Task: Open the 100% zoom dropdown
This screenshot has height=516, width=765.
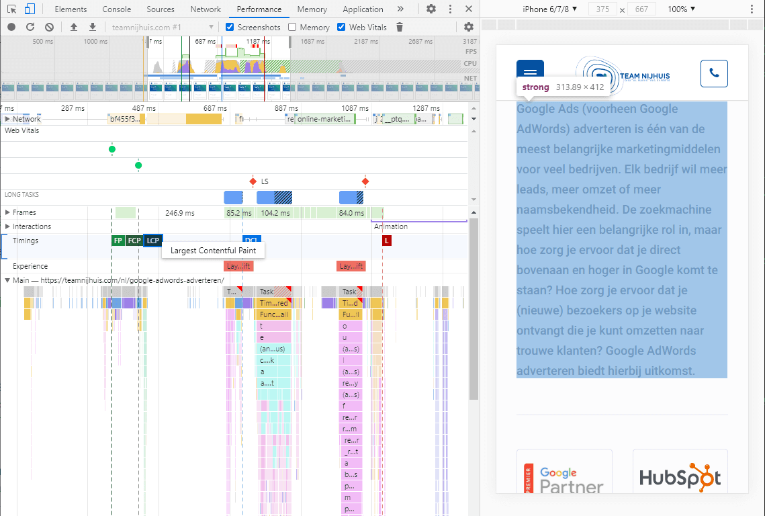Action: pos(682,9)
